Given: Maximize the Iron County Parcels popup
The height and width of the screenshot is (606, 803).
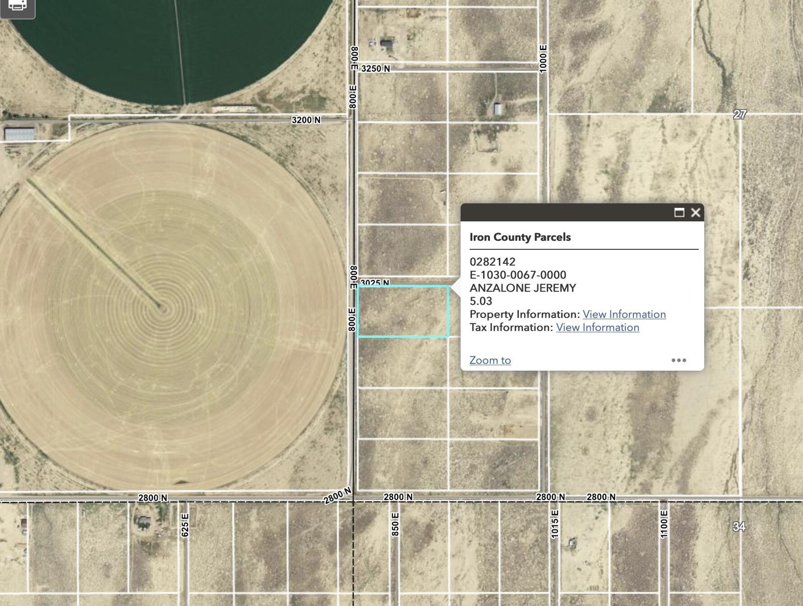Looking at the screenshot, I should coord(679,213).
